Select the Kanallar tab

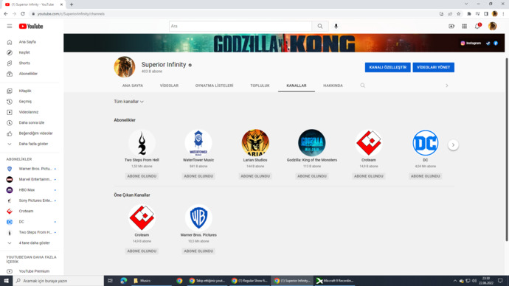click(x=297, y=86)
